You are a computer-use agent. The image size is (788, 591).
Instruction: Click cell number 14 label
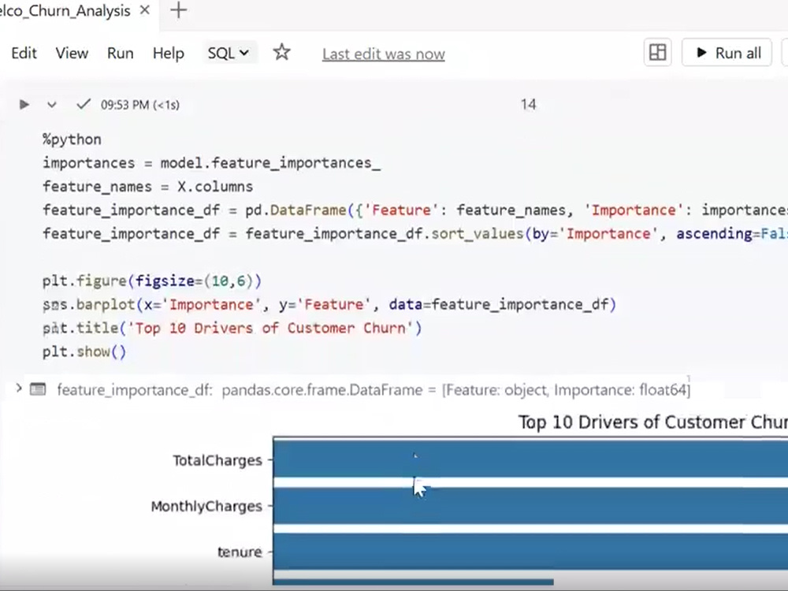(x=528, y=104)
